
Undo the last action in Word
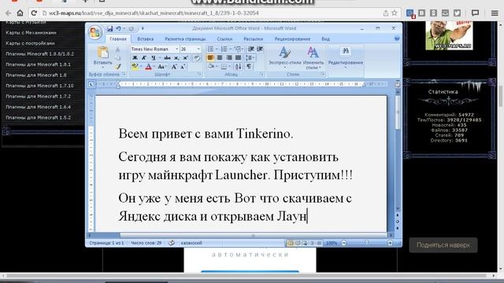pos(119,28)
